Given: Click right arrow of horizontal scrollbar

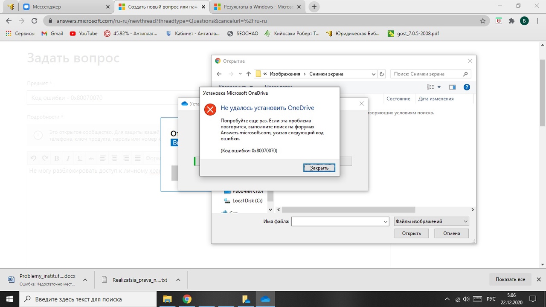Looking at the screenshot, I should 472,209.
